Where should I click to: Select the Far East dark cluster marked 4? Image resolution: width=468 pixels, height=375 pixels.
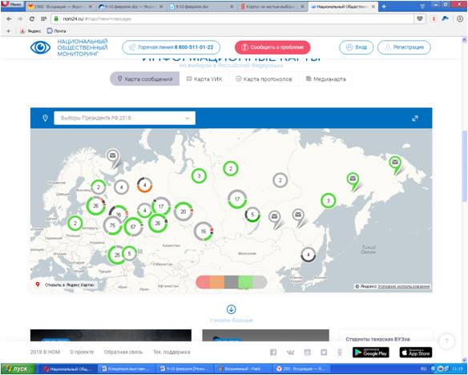click(x=308, y=255)
